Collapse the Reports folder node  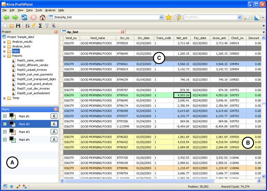(4, 56)
